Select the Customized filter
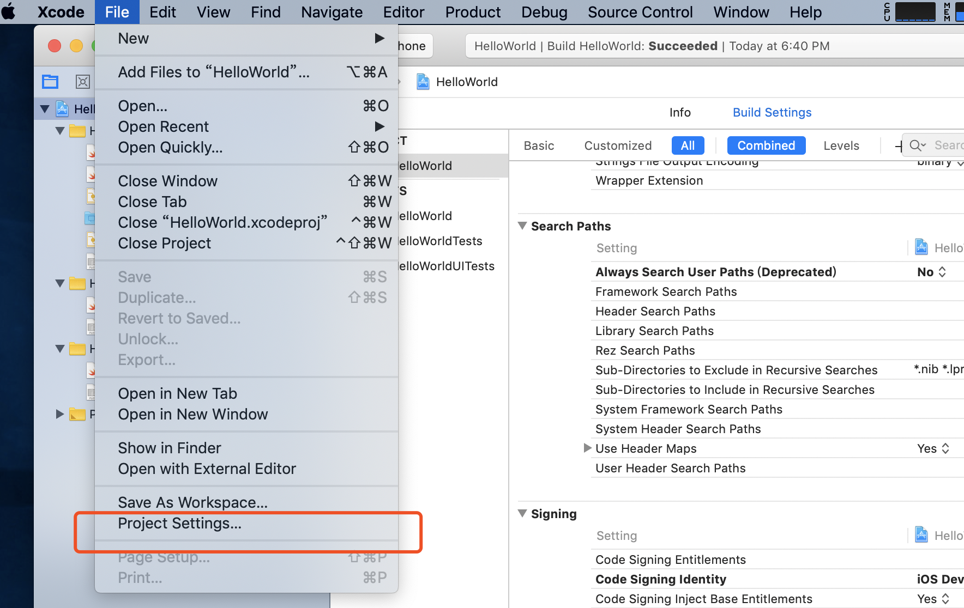 click(x=618, y=145)
